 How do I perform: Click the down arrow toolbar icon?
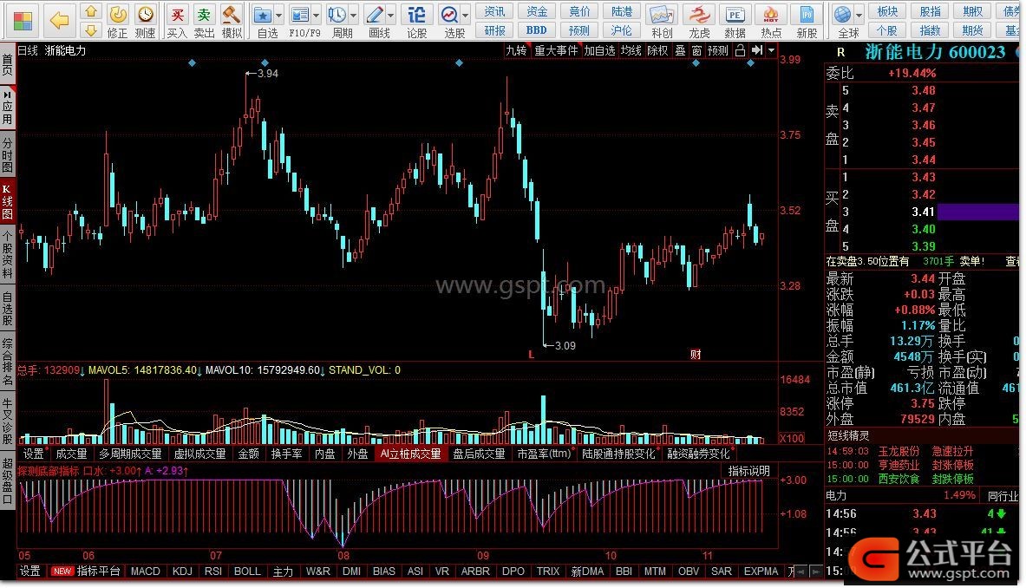[x=91, y=30]
